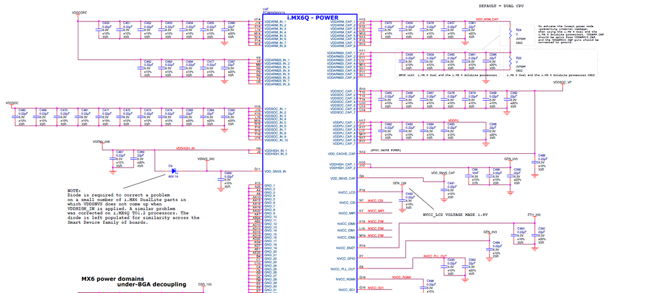This screenshot has width=647, height=293.
Task: Click the C495 reference designator
Action: point(451,259)
